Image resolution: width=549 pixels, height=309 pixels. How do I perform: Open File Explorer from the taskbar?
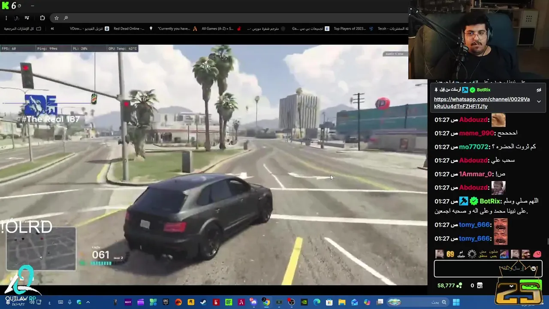pos(342,302)
